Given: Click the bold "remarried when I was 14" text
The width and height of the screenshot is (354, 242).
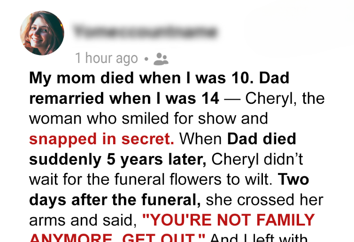Looking at the screenshot, I should [x=124, y=99].
